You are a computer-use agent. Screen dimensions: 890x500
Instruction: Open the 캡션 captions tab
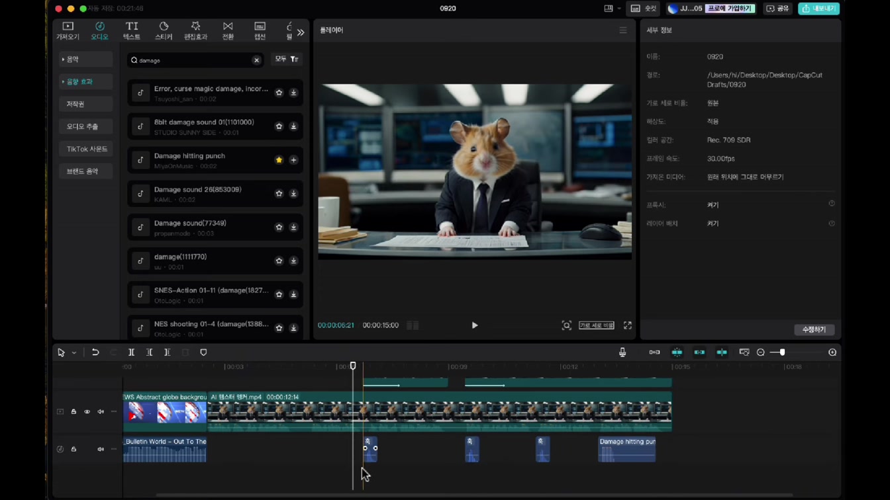click(260, 30)
